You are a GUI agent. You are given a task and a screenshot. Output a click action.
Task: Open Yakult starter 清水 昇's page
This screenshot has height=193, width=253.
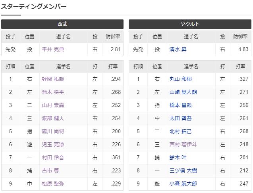[x=178, y=50]
